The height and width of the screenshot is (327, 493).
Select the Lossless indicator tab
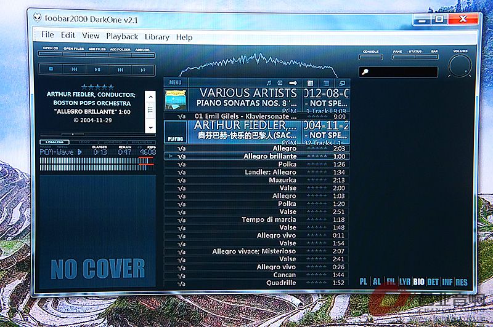coord(54,142)
